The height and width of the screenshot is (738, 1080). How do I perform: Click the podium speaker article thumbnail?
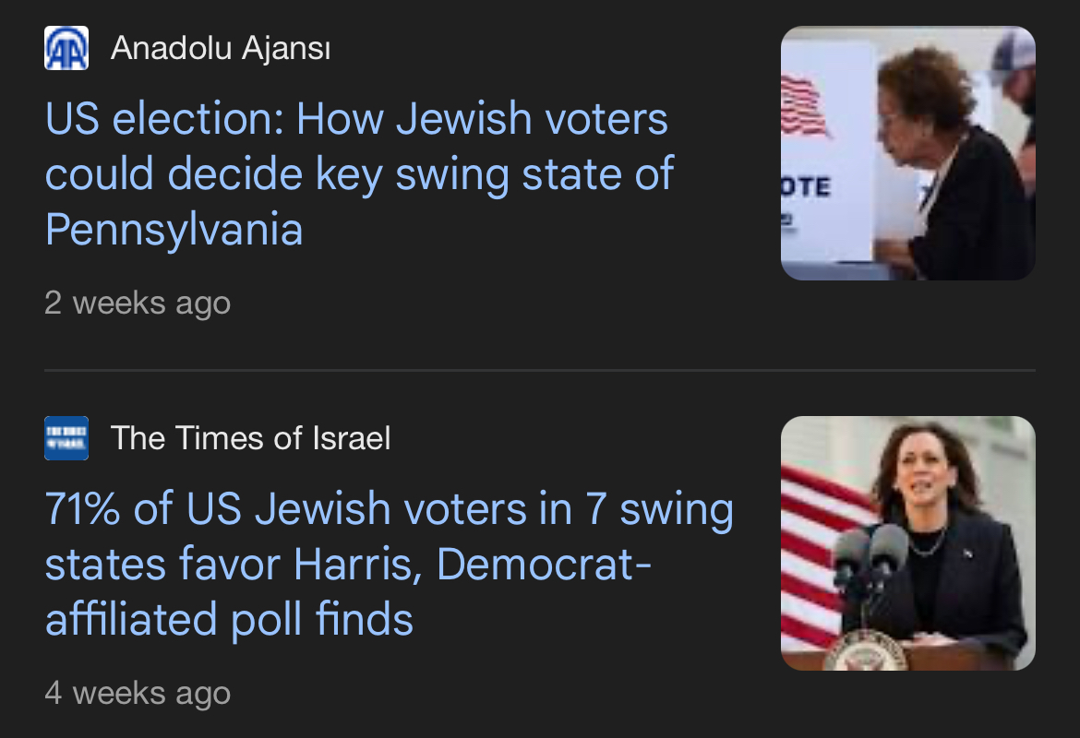click(907, 542)
